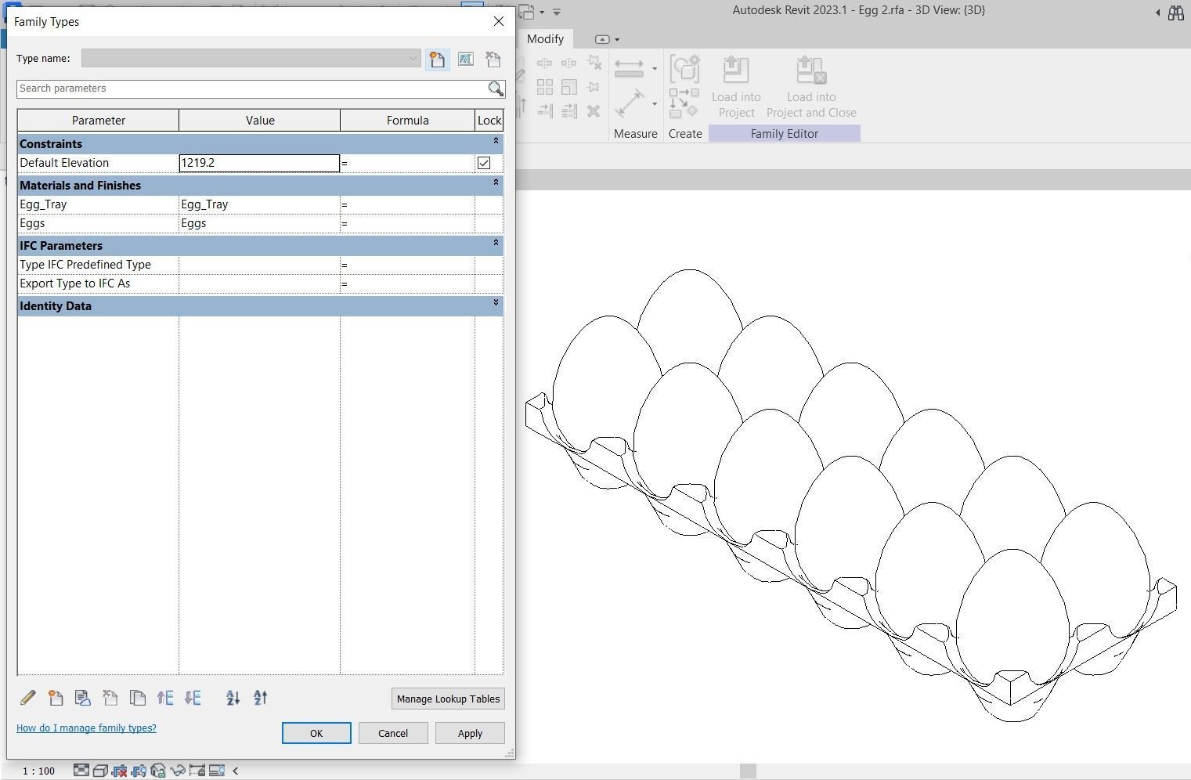Collapse the IFC Parameters section

pos(496,243)
